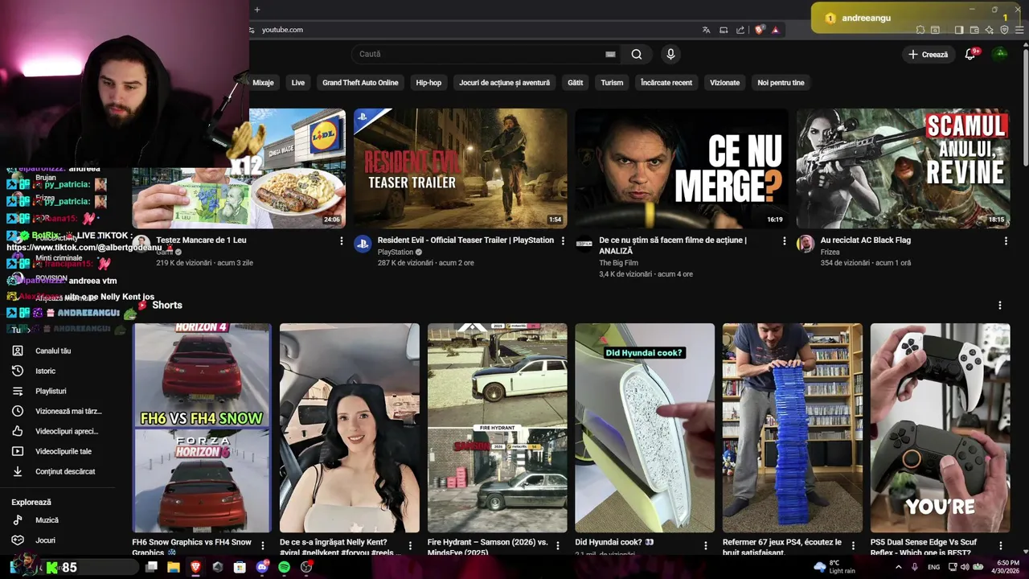1029x579 pixels.
Task: Open the new tab plus button
Action: click(x=257, y=10)
